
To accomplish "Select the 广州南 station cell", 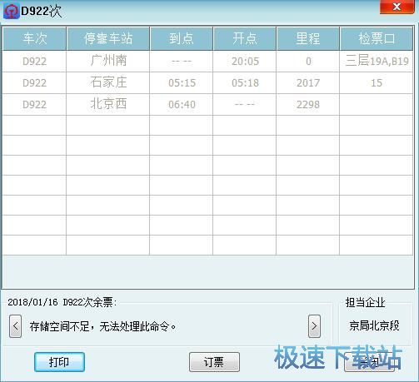I will click(x=108, y=61).
